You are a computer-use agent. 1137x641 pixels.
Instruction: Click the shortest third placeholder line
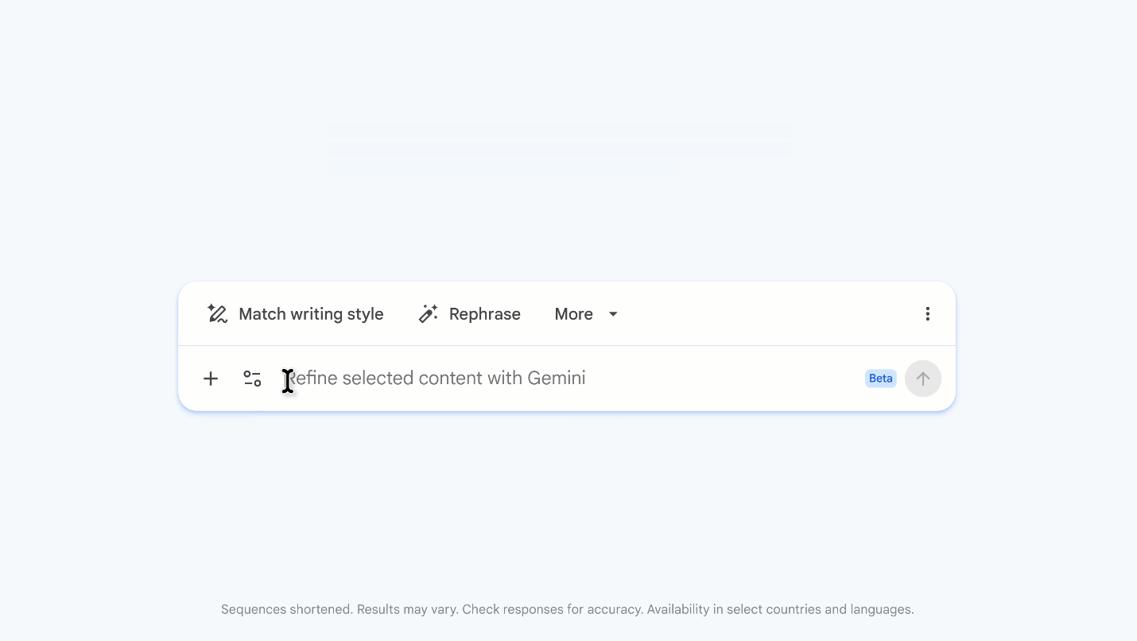(x=503, y=169)
